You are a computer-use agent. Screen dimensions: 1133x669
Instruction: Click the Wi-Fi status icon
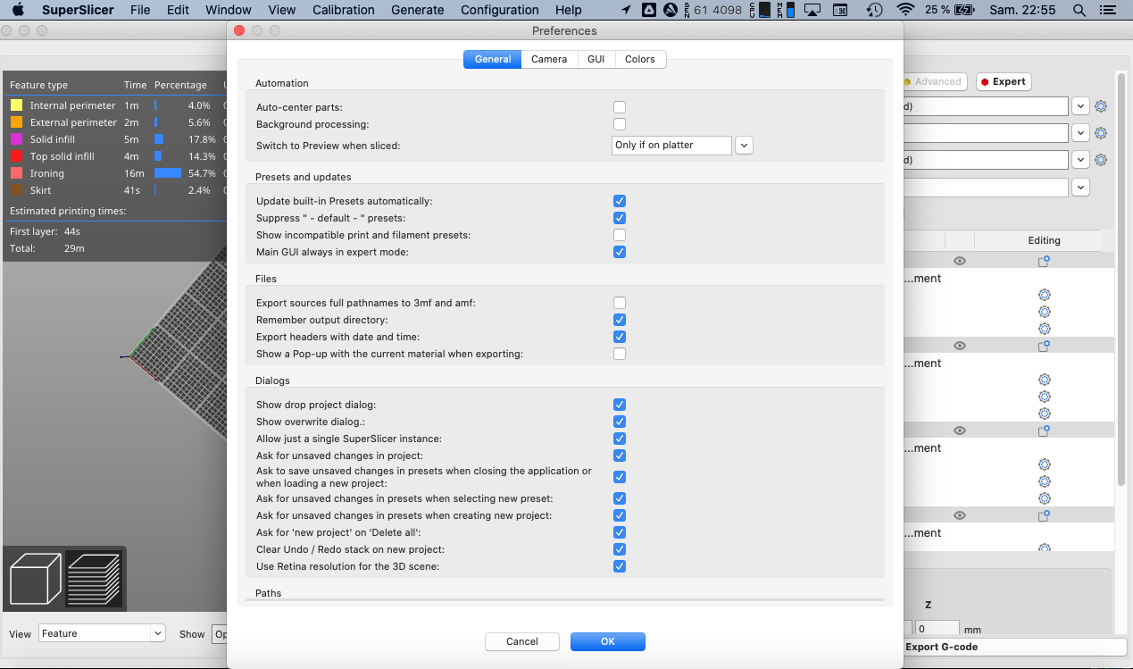(x=905, y=10)
